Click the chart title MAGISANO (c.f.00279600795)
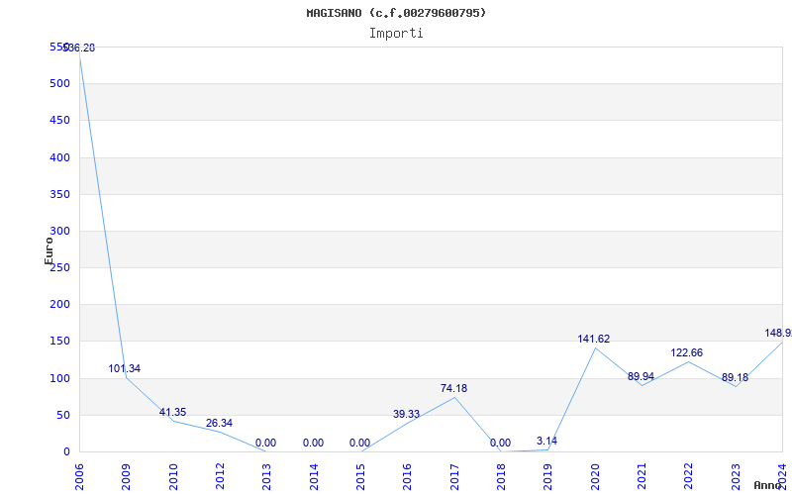Image resolution: width=792 pixels, height=495 pixels. tap(396, 13)
